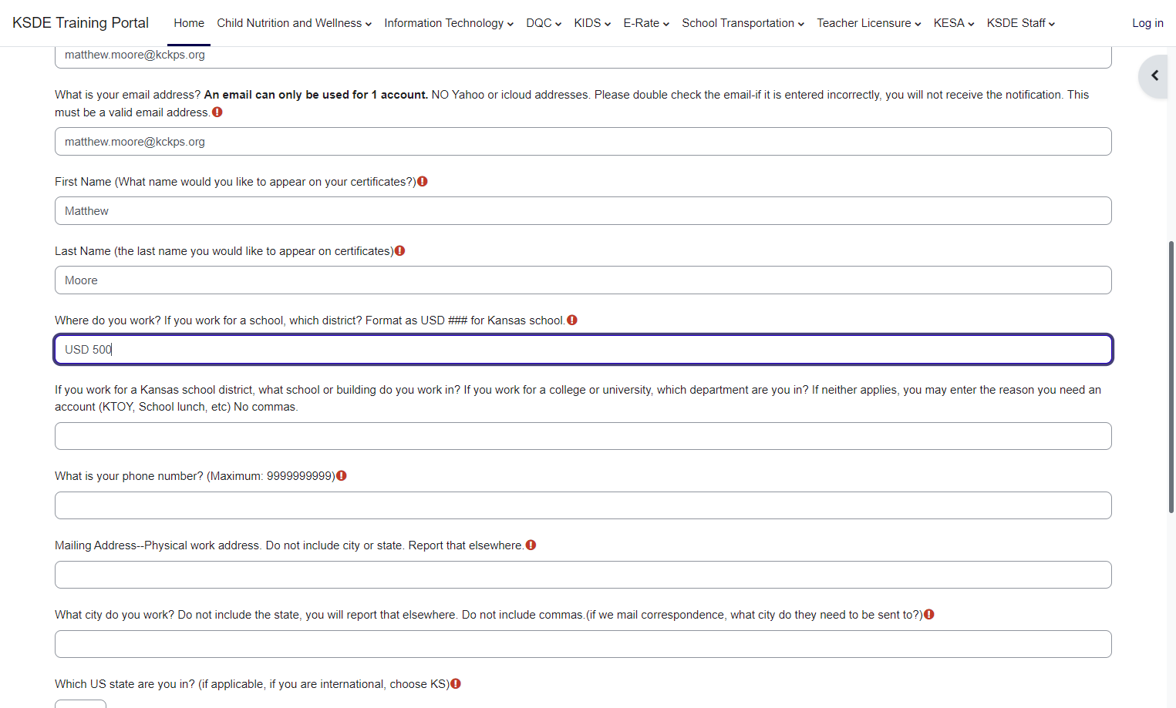Open the KSDE Training Portal homepage link
Screen dimensions: 1176x708
[81, 23]
